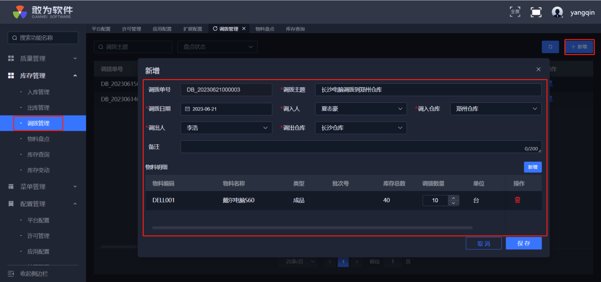
Task: Decrease 调拨数量 with the down arrow
Action: pos(454,203)
